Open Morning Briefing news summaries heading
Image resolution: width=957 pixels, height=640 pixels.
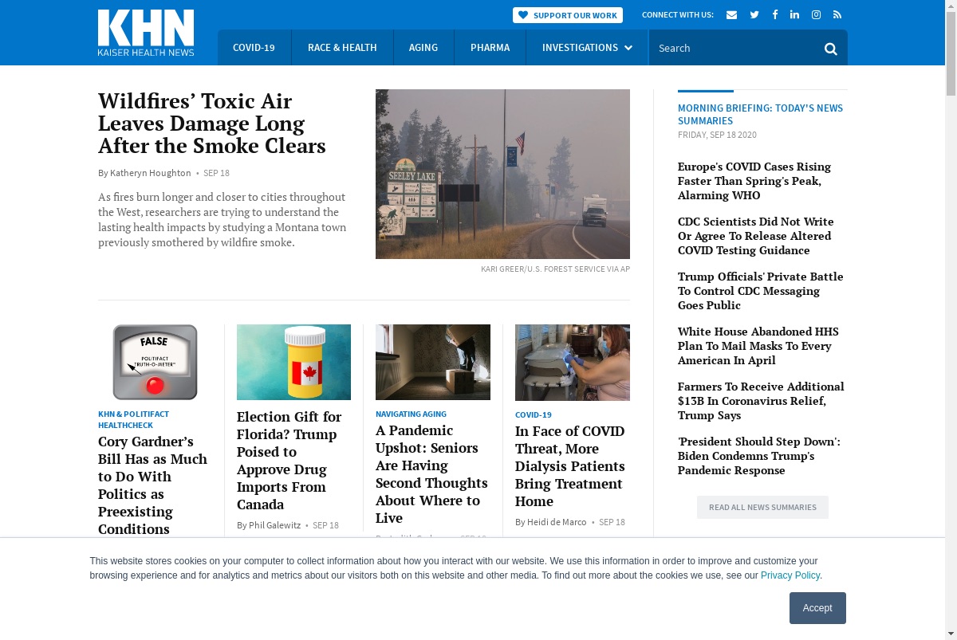click(760, 114)
